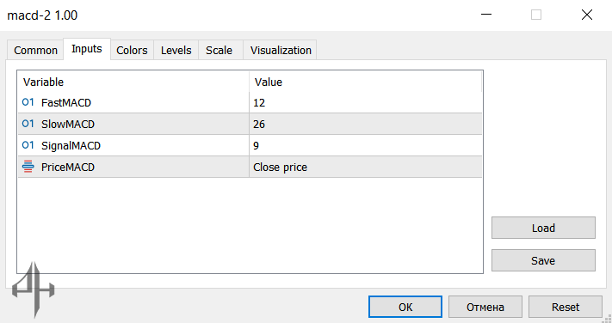Click the watermark logo in the corner
The image size is (612, 323).
(34, 289)
